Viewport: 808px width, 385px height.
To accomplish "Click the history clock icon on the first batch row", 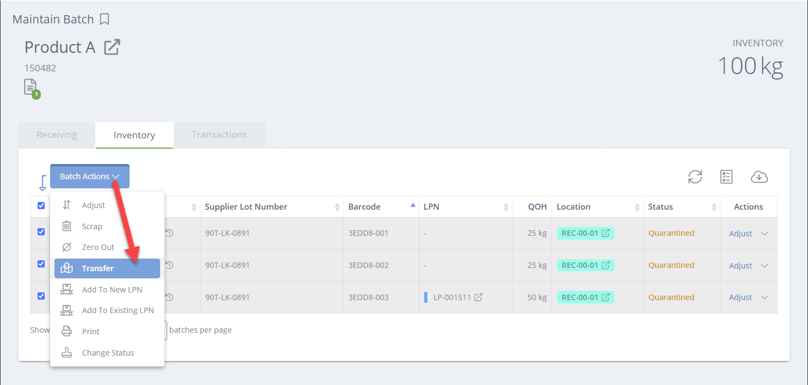I will [x=169, y=233].
